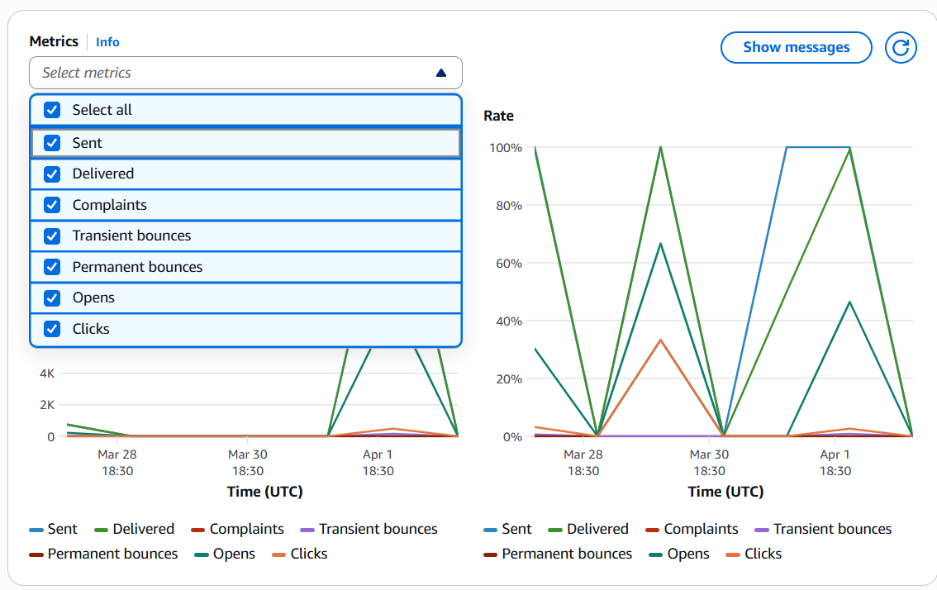Click Transient bounces legend swatch under left chart

click(x=307, y=530)
